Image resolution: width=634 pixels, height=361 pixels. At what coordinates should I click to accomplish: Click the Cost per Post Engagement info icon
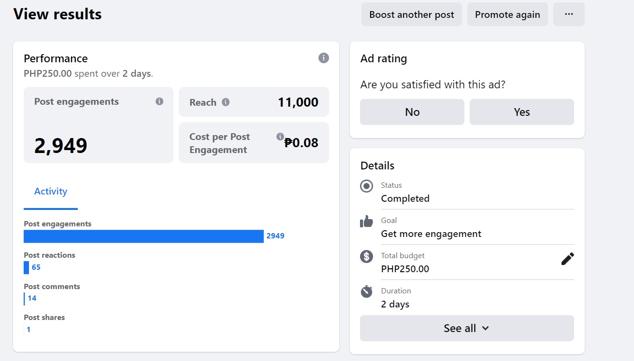280,137
